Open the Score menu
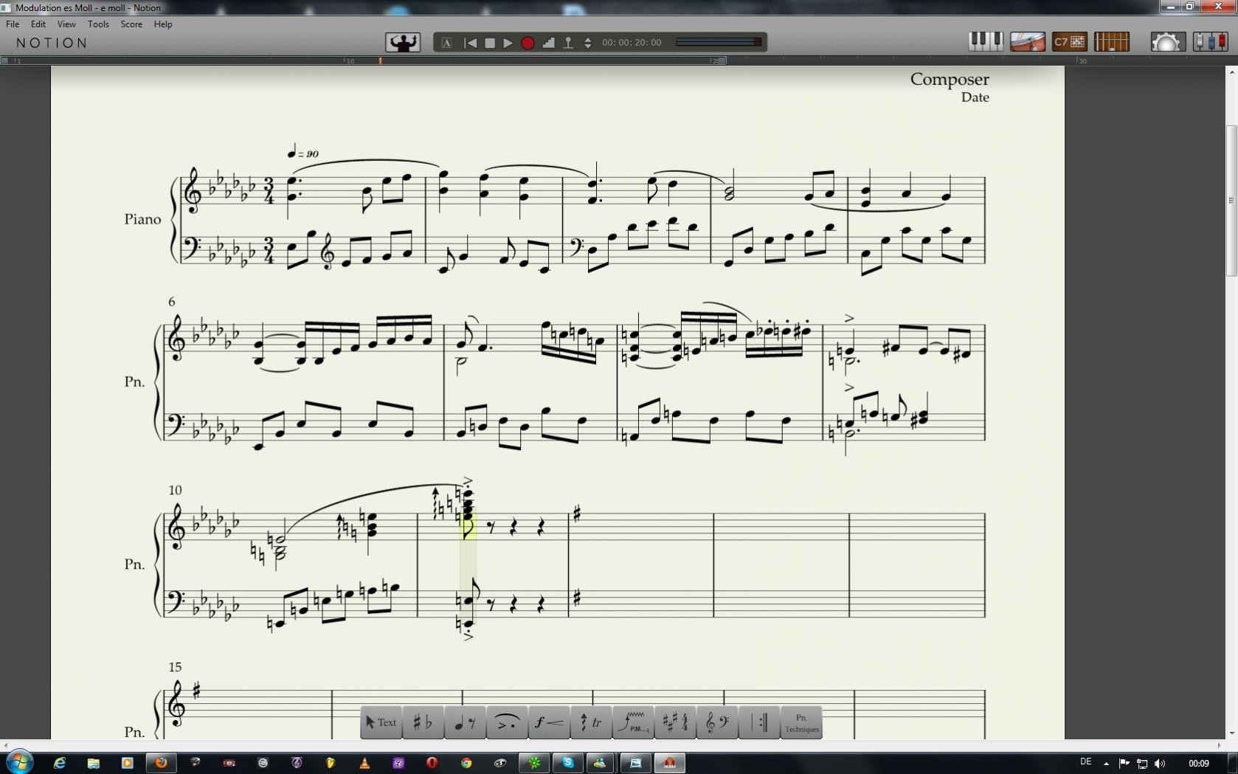This screenshot has height=774, width=1238. point(131,24)
